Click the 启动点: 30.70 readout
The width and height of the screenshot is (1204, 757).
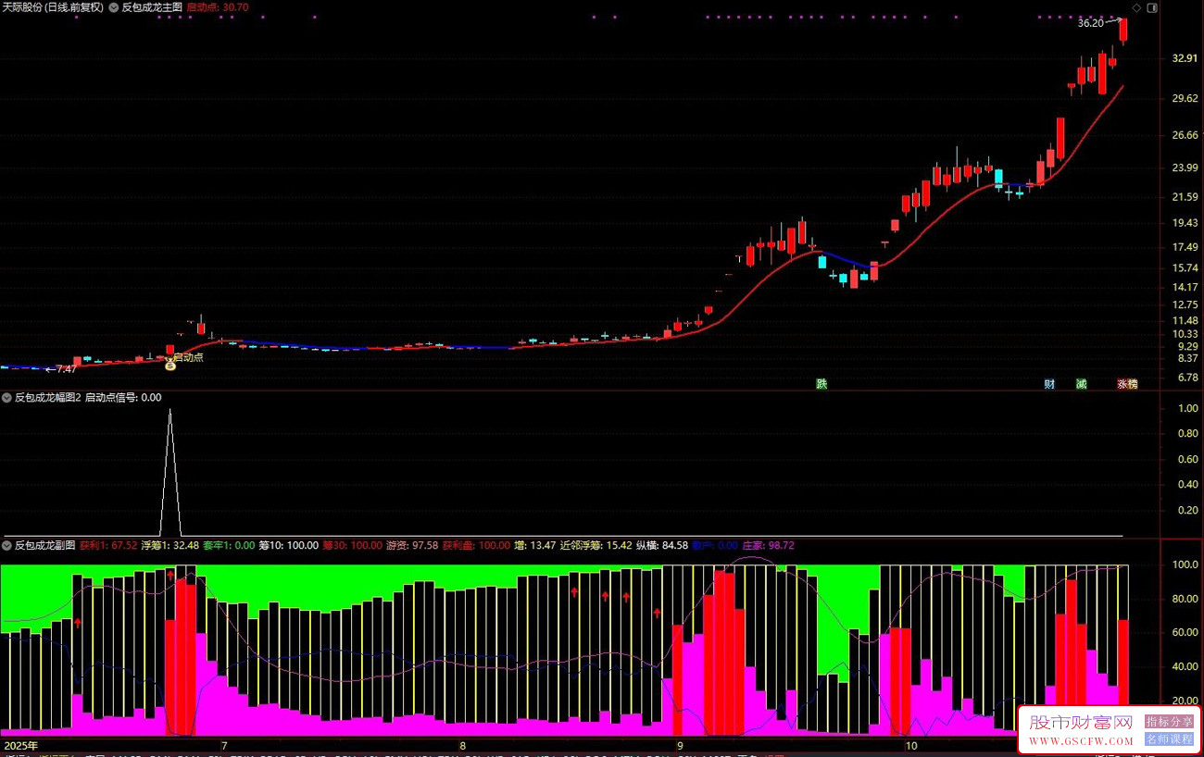(x=218, y=7)
